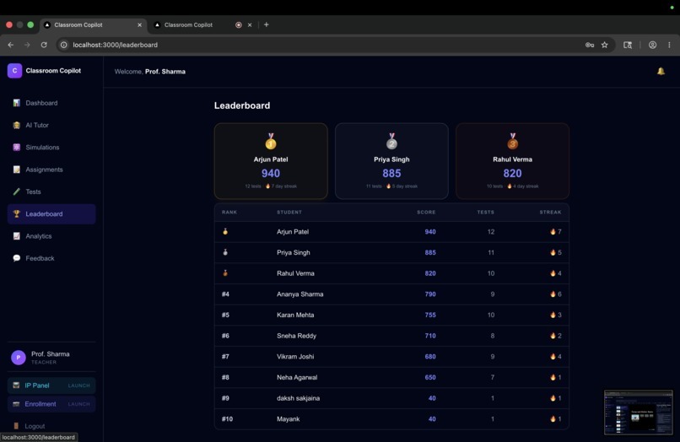Click the TESTS column header
Screen dimensions: 680x442
coord(486,212)
